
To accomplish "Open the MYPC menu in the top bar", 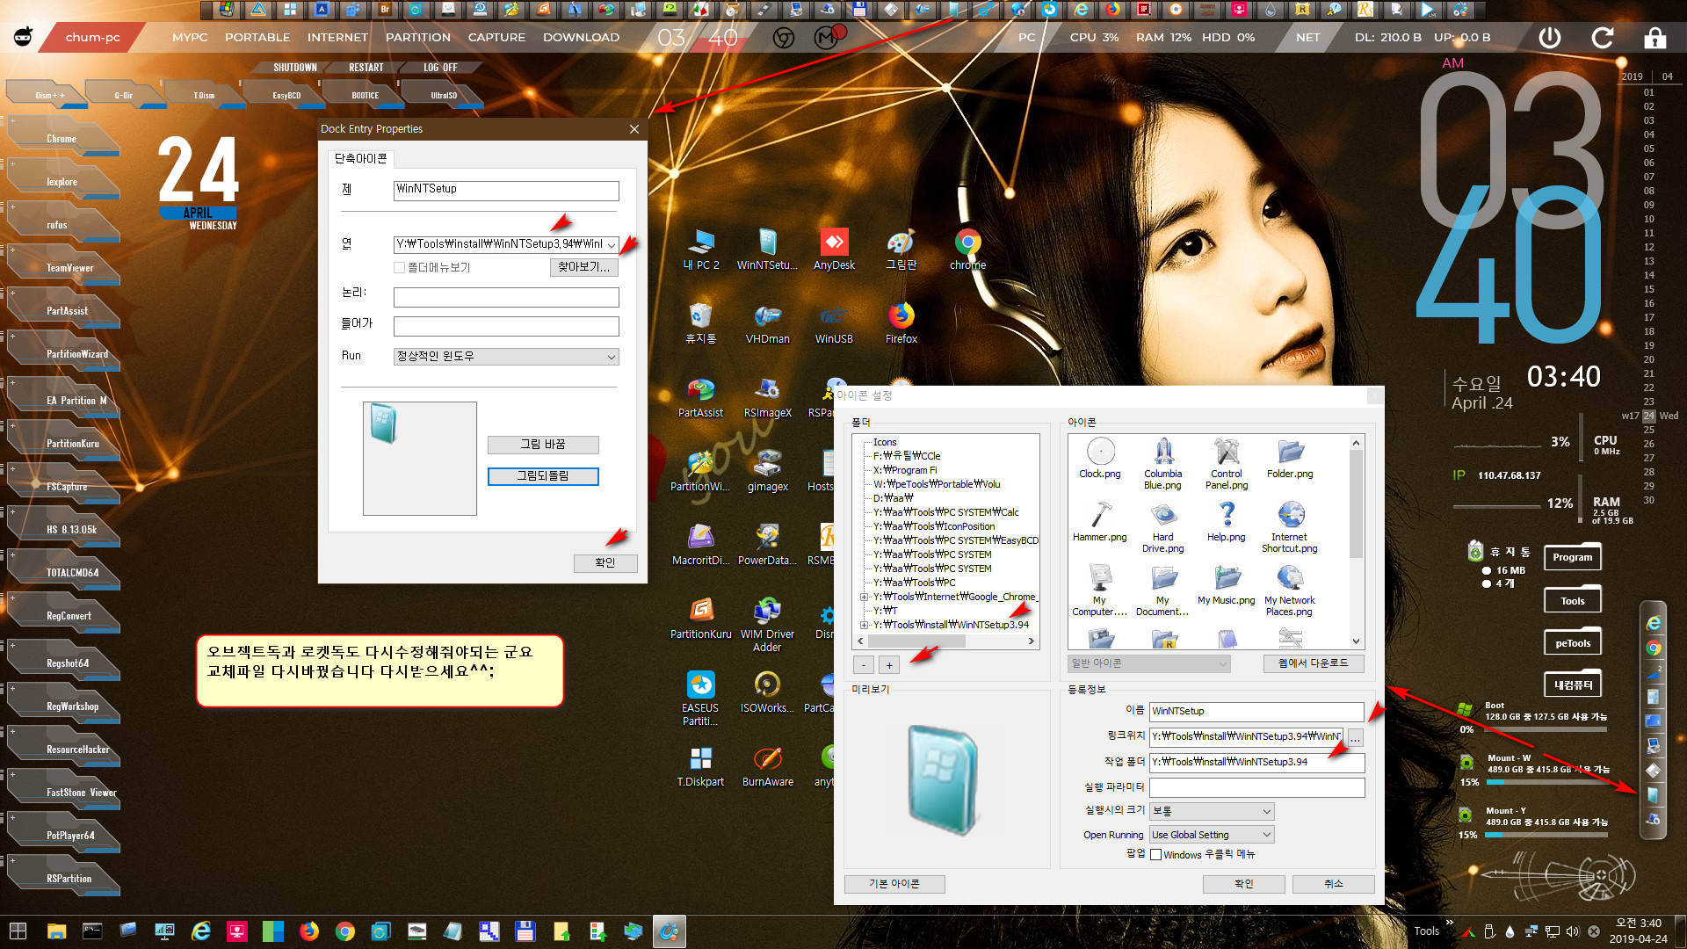I will (x=190, y=38).
